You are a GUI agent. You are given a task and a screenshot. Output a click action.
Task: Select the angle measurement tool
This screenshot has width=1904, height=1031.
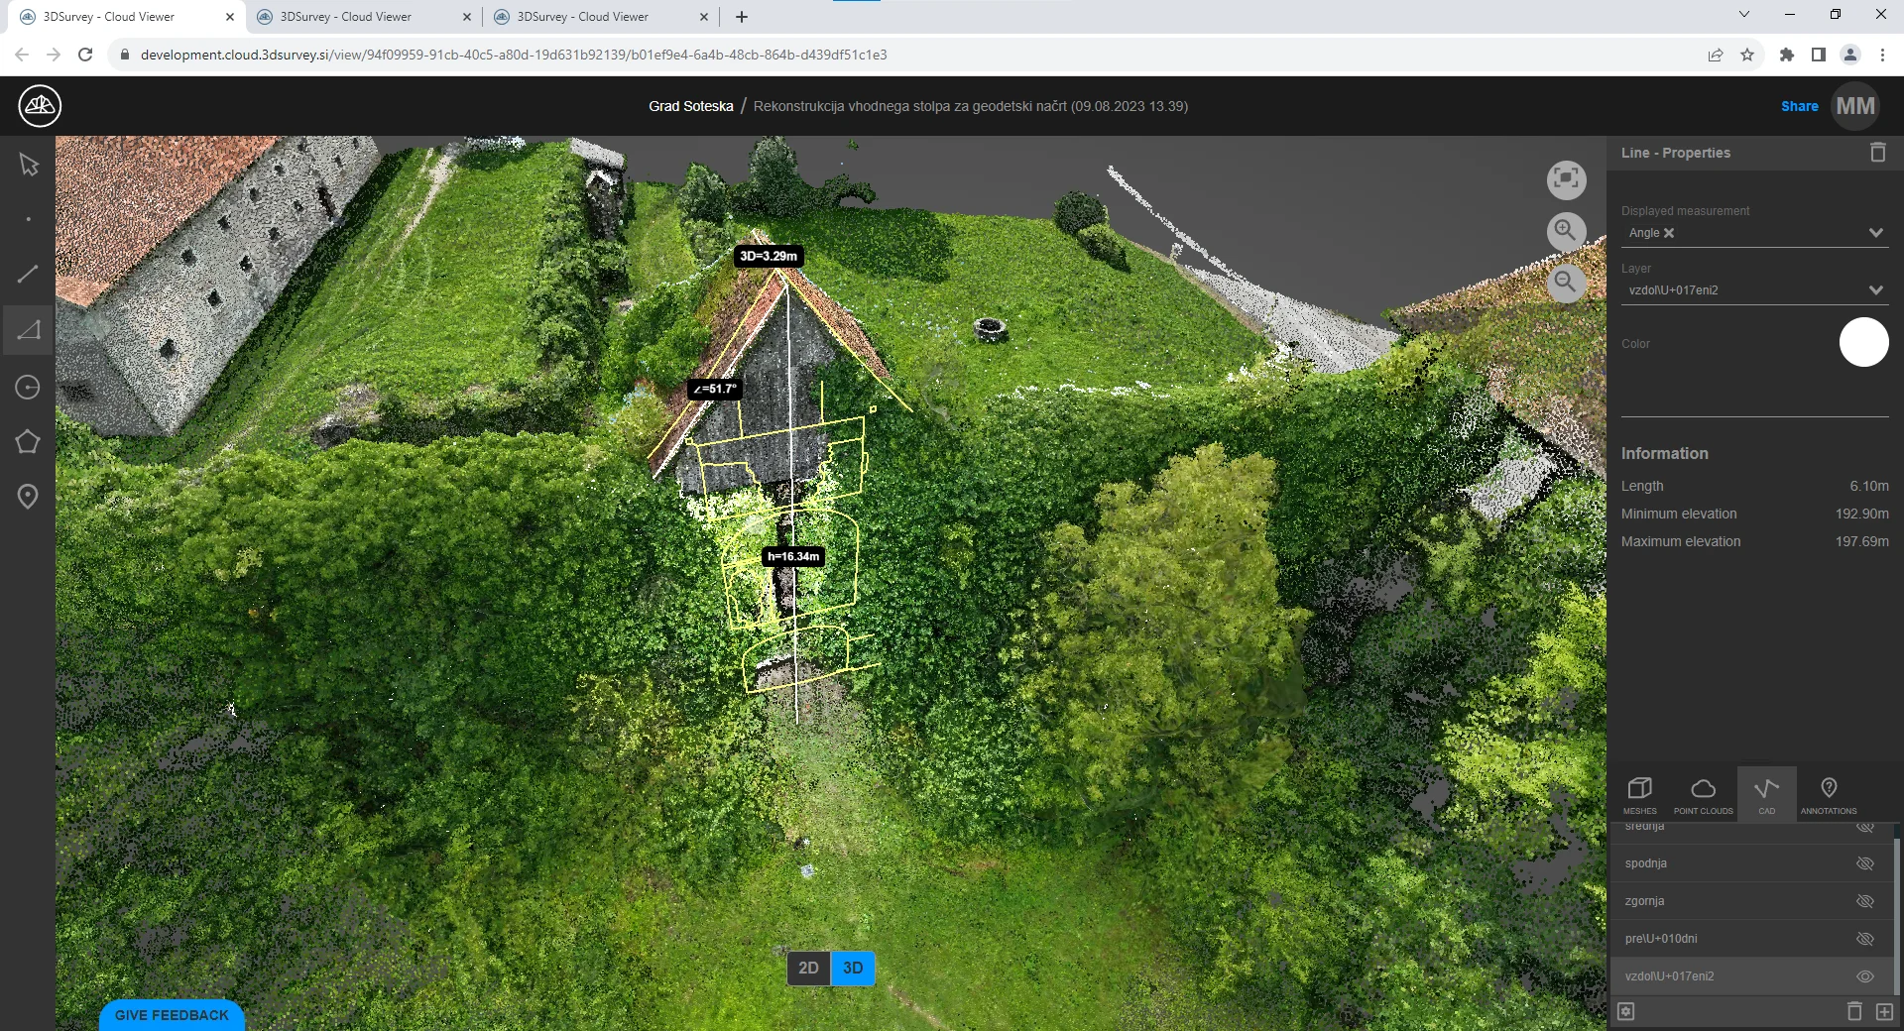[29, 329]
